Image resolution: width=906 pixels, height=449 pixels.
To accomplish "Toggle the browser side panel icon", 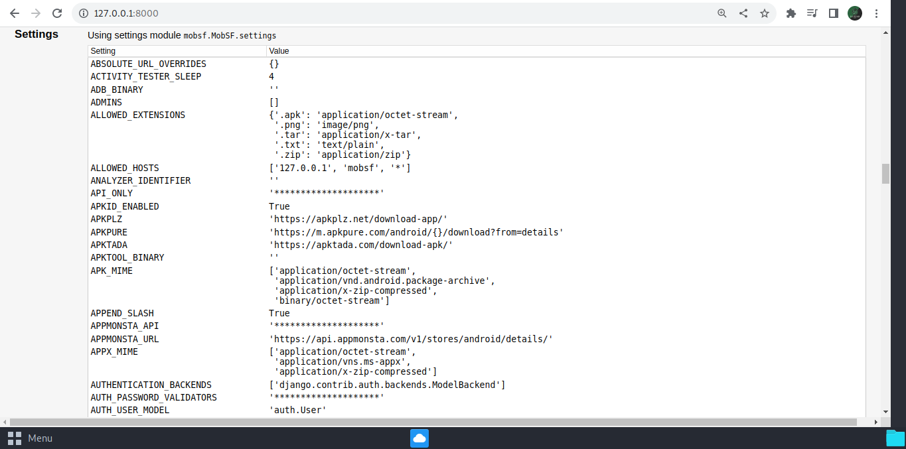I will (x=833, y=13).
